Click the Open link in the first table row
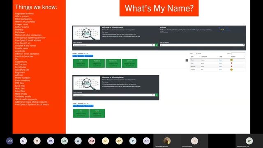The image size is (263, 148). click(220, 60)
